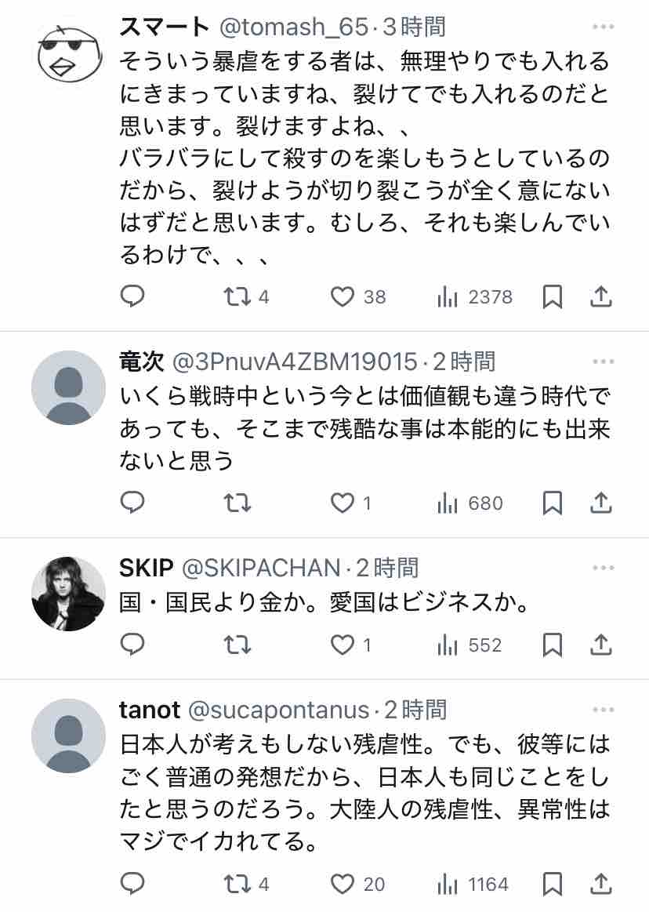The height and width of the screenshot is (912, 649).
Task: Like 竜次's tweet
Action: (x=343, y=503)
